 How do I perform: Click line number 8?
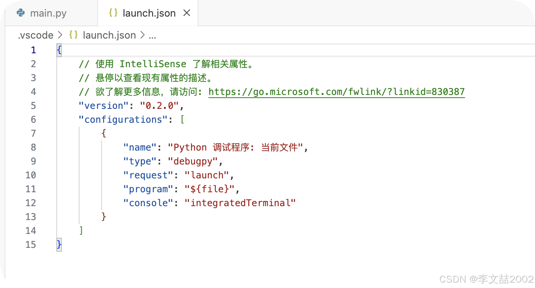tap(33, 147)
